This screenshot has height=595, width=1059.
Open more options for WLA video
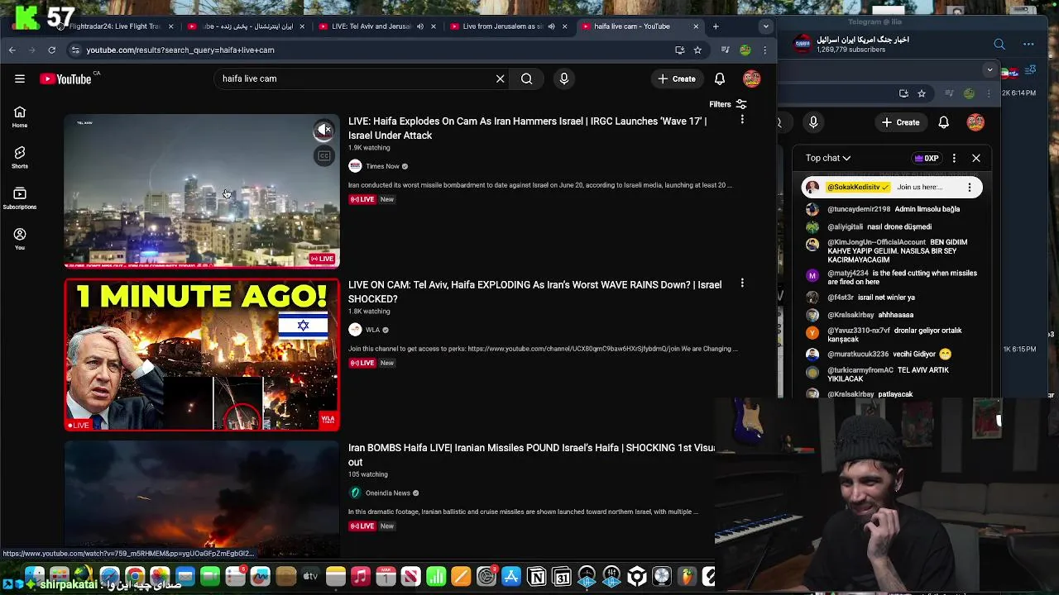742,283
